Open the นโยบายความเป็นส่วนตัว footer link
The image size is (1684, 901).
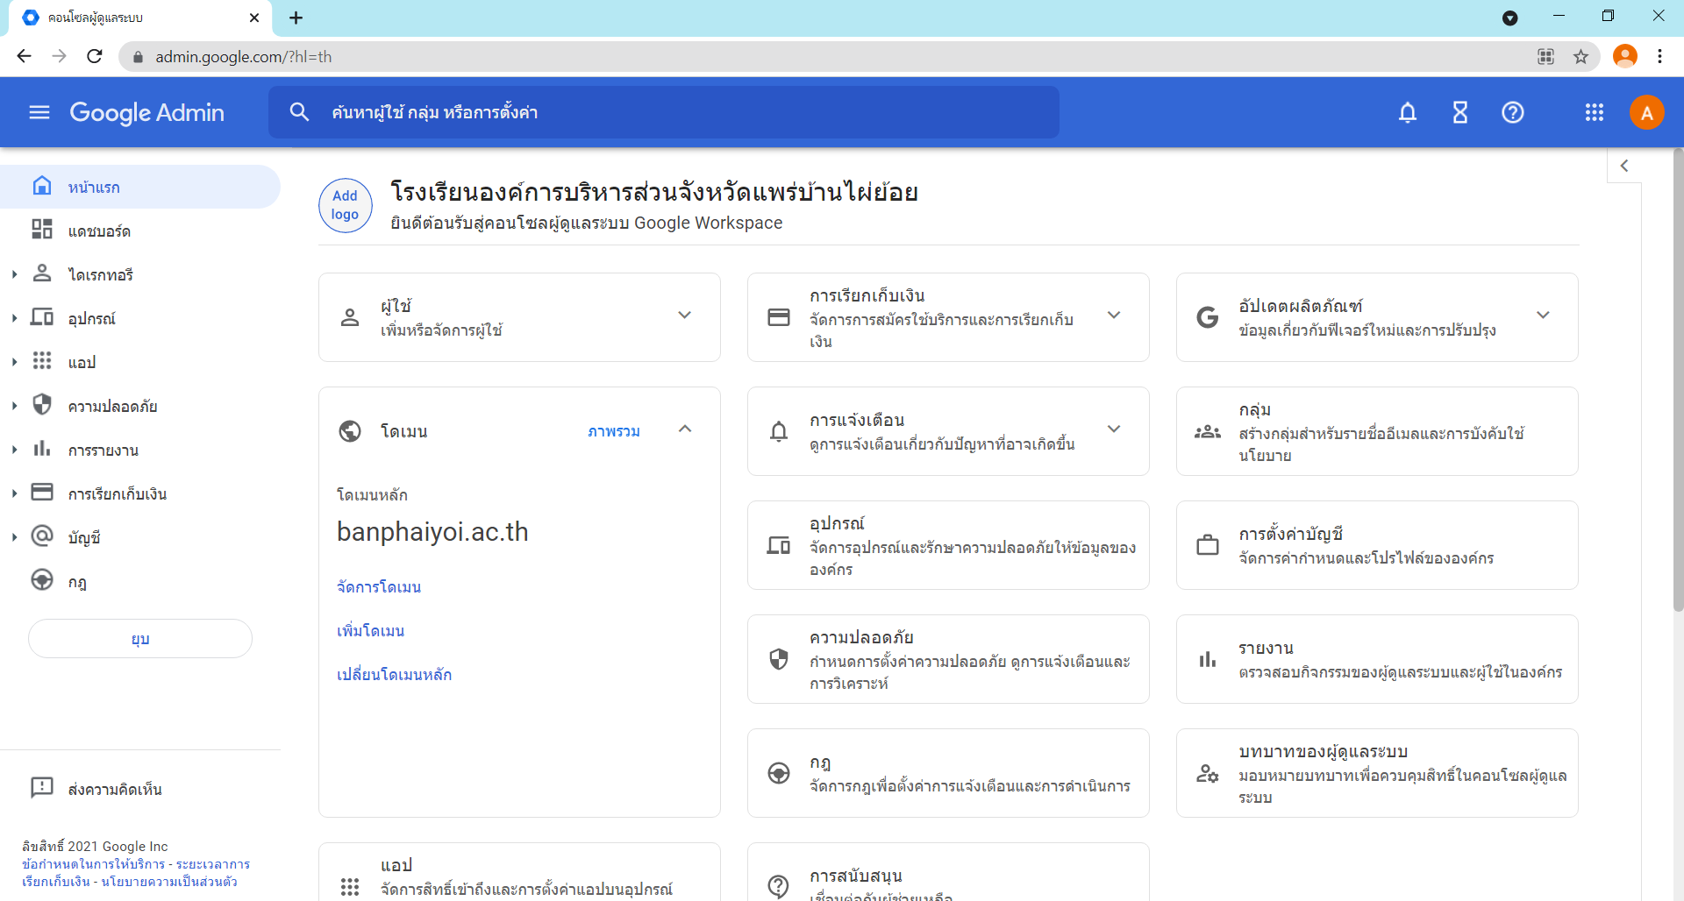click(x=169, y=882)
